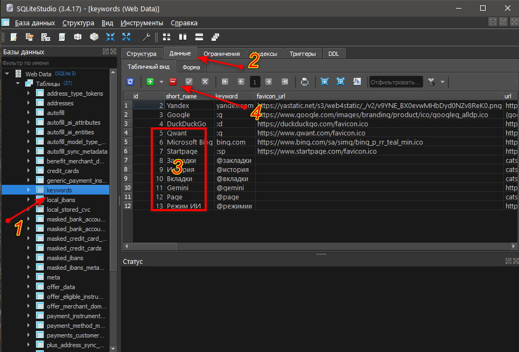519x352 pixels.
Task: Expand the credit_cards table node
Action: click(x=29, y=170)
